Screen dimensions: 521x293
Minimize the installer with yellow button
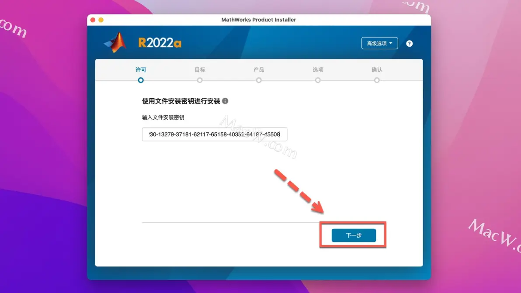click(x=101, y=20)
